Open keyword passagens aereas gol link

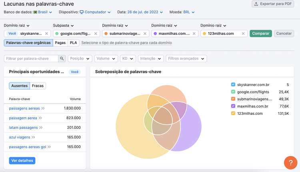tap(28, 147)
